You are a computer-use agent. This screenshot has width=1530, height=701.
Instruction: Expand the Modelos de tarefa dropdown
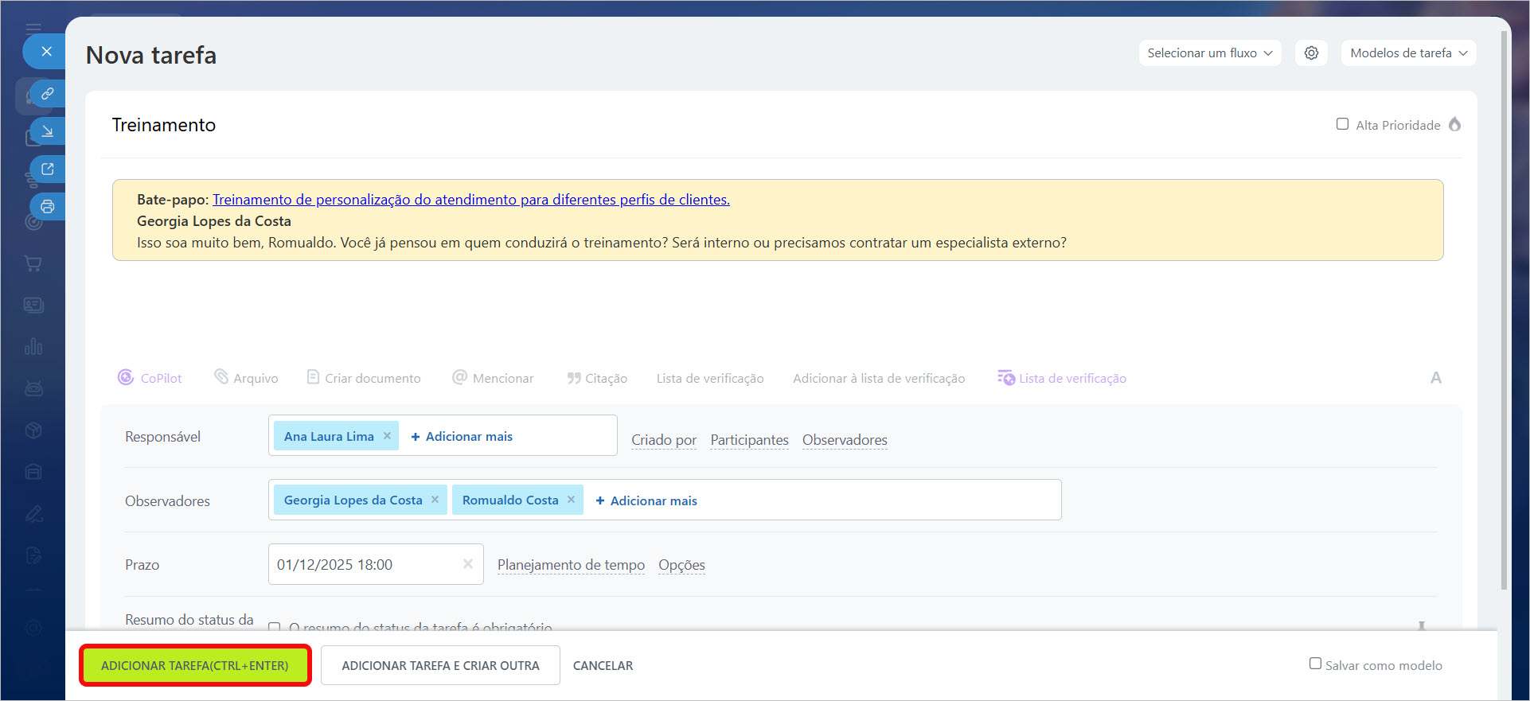1407,53
